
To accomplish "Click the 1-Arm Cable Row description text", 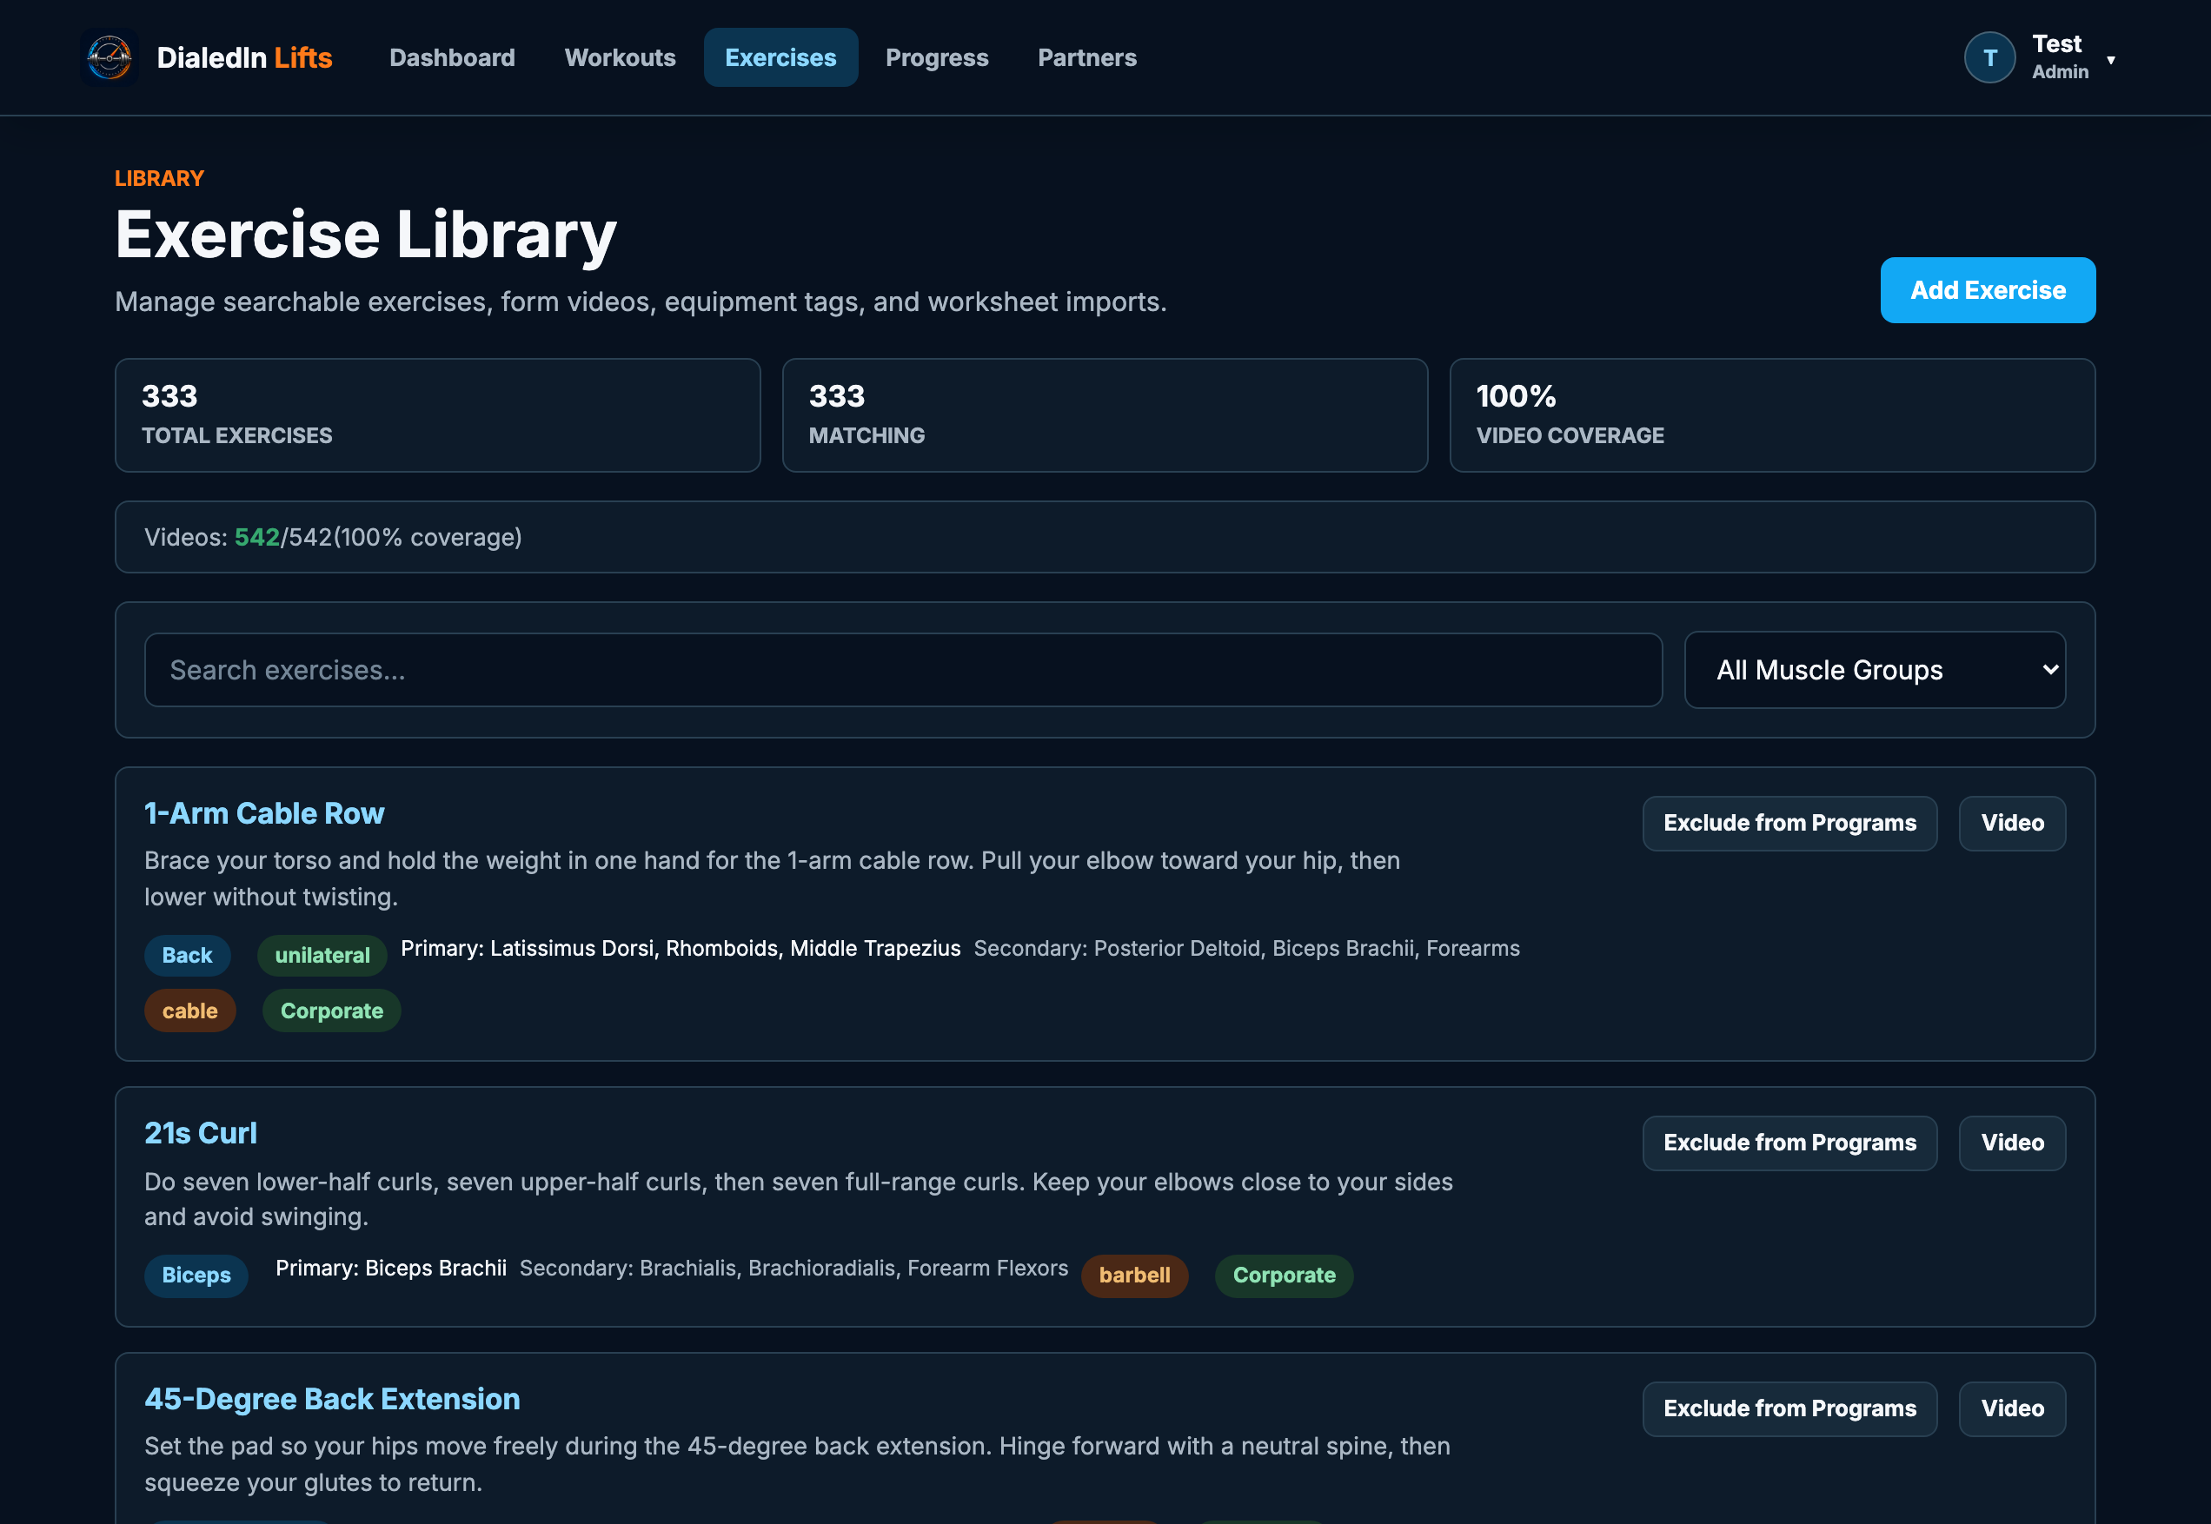I will coord(772,878).
